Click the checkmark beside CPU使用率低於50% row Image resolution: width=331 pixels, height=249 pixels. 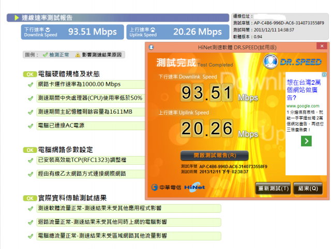coord(31,99)
